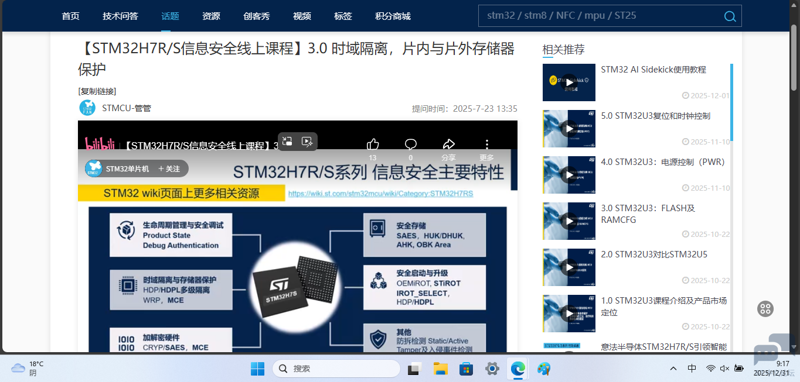Click the browser page vertical scrollbar

(794, 58)
